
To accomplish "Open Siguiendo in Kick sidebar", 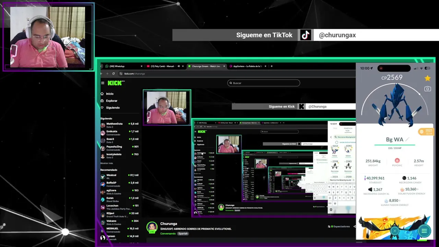I will (x=113, y=108).
